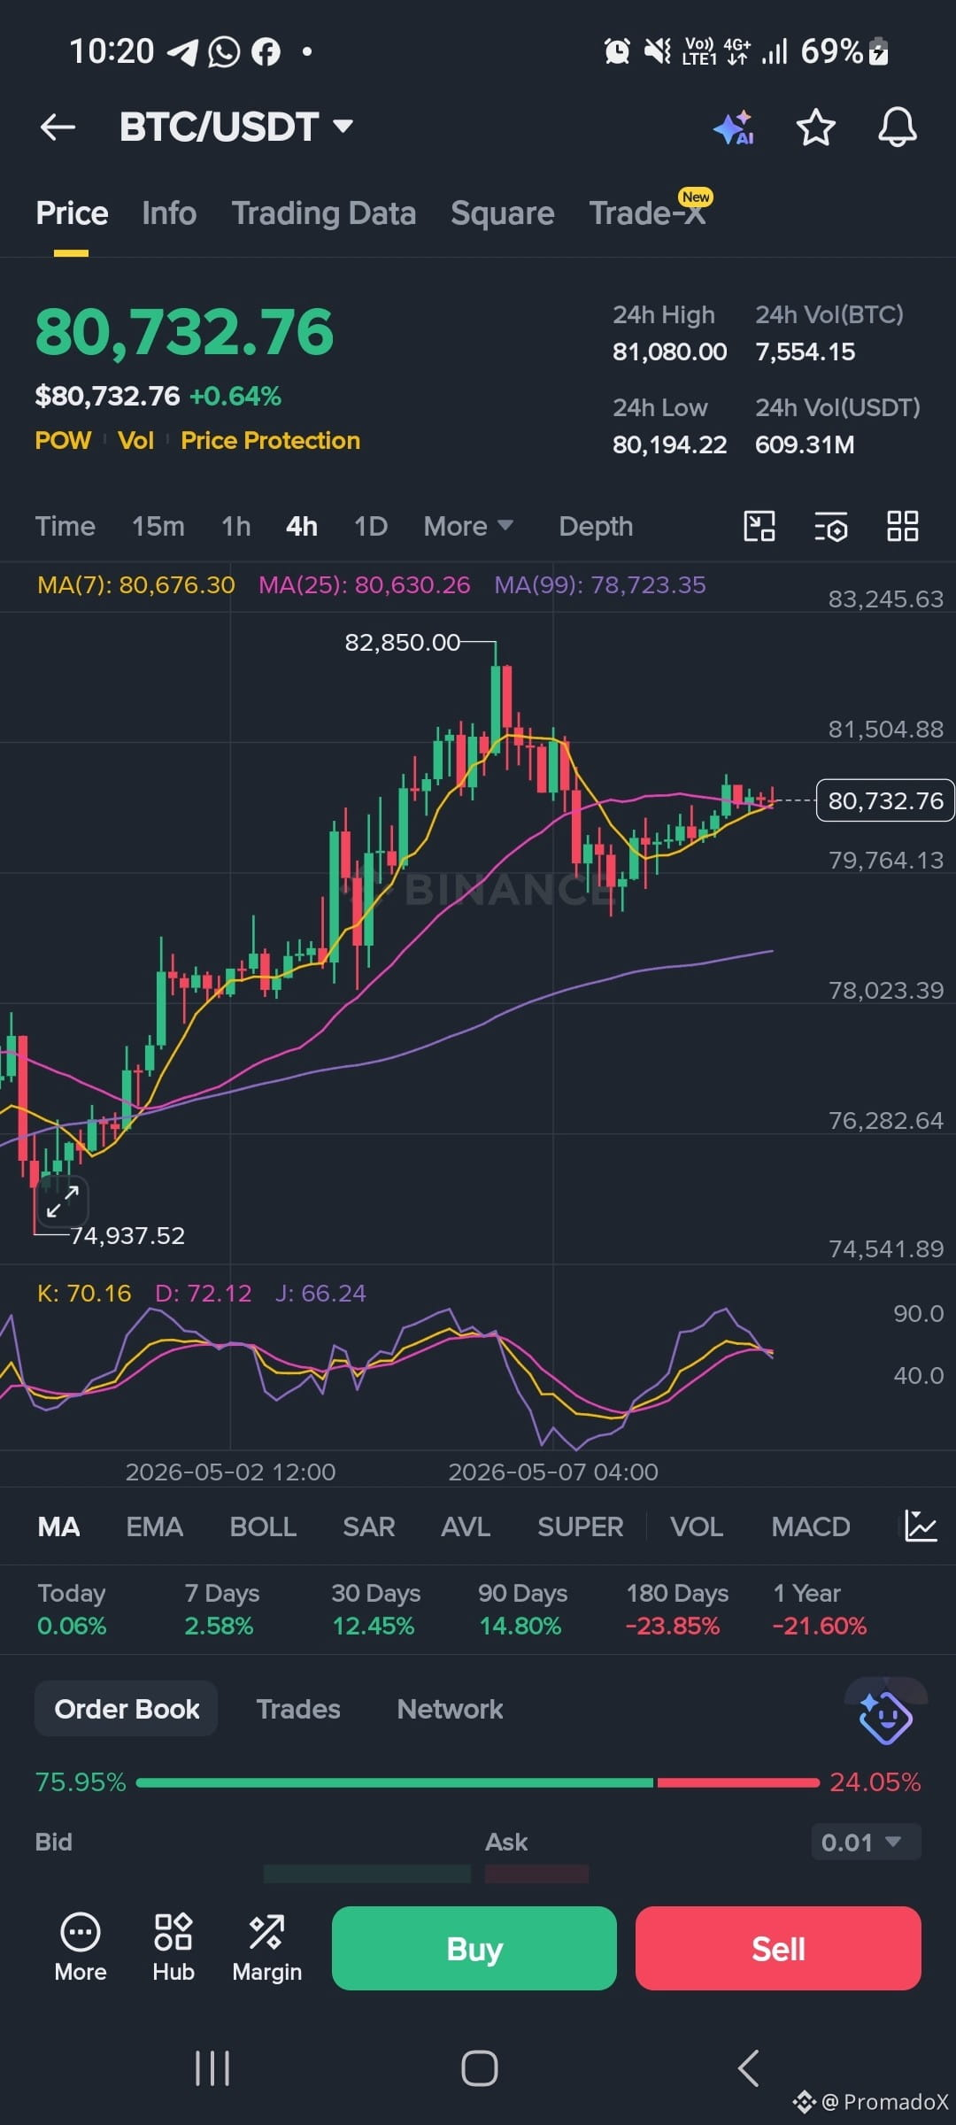956x2125 pixels.
Task: Open chart settings icon
Action: tap(831, 526)
